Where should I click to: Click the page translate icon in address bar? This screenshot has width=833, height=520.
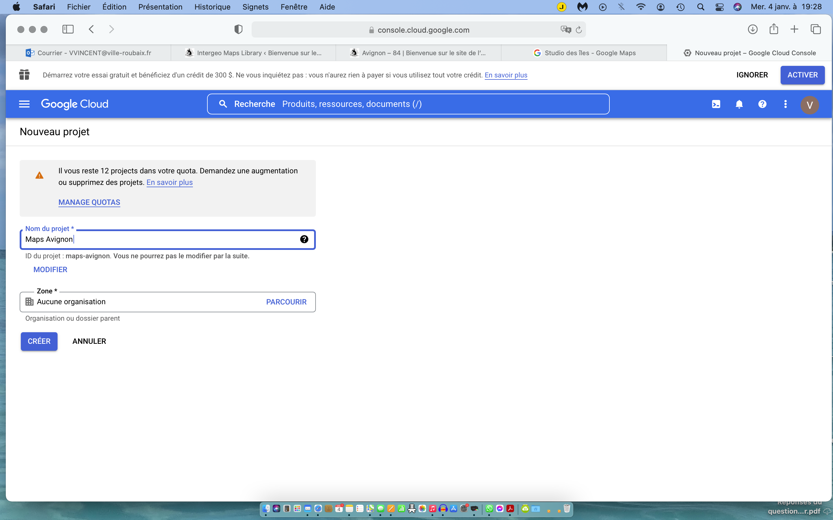coord(565,29)
